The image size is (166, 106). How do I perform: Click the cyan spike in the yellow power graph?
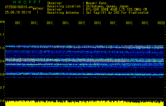coord(139,104)
